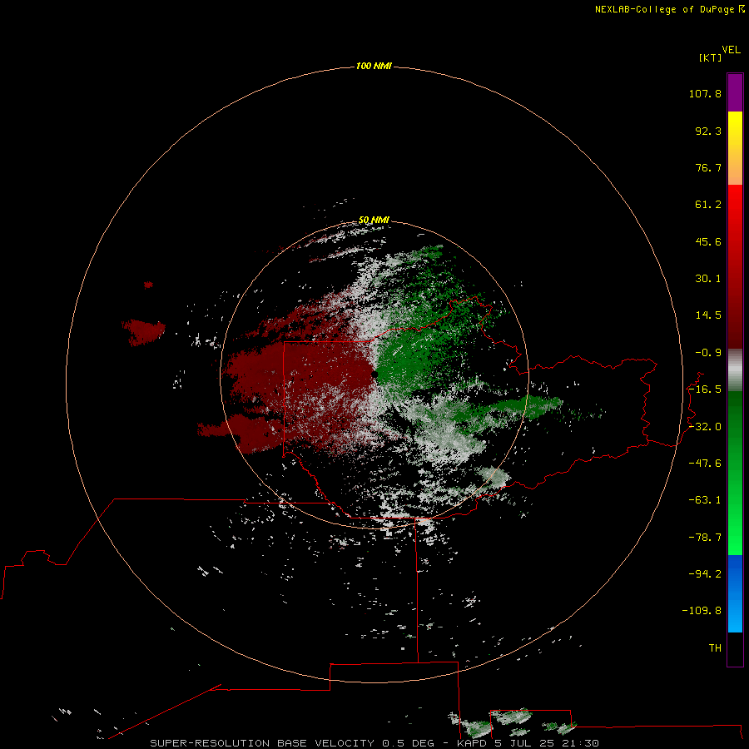Pick the green segment of the velocity scale
The image size is (749, 749).
(x=735, y=473)
